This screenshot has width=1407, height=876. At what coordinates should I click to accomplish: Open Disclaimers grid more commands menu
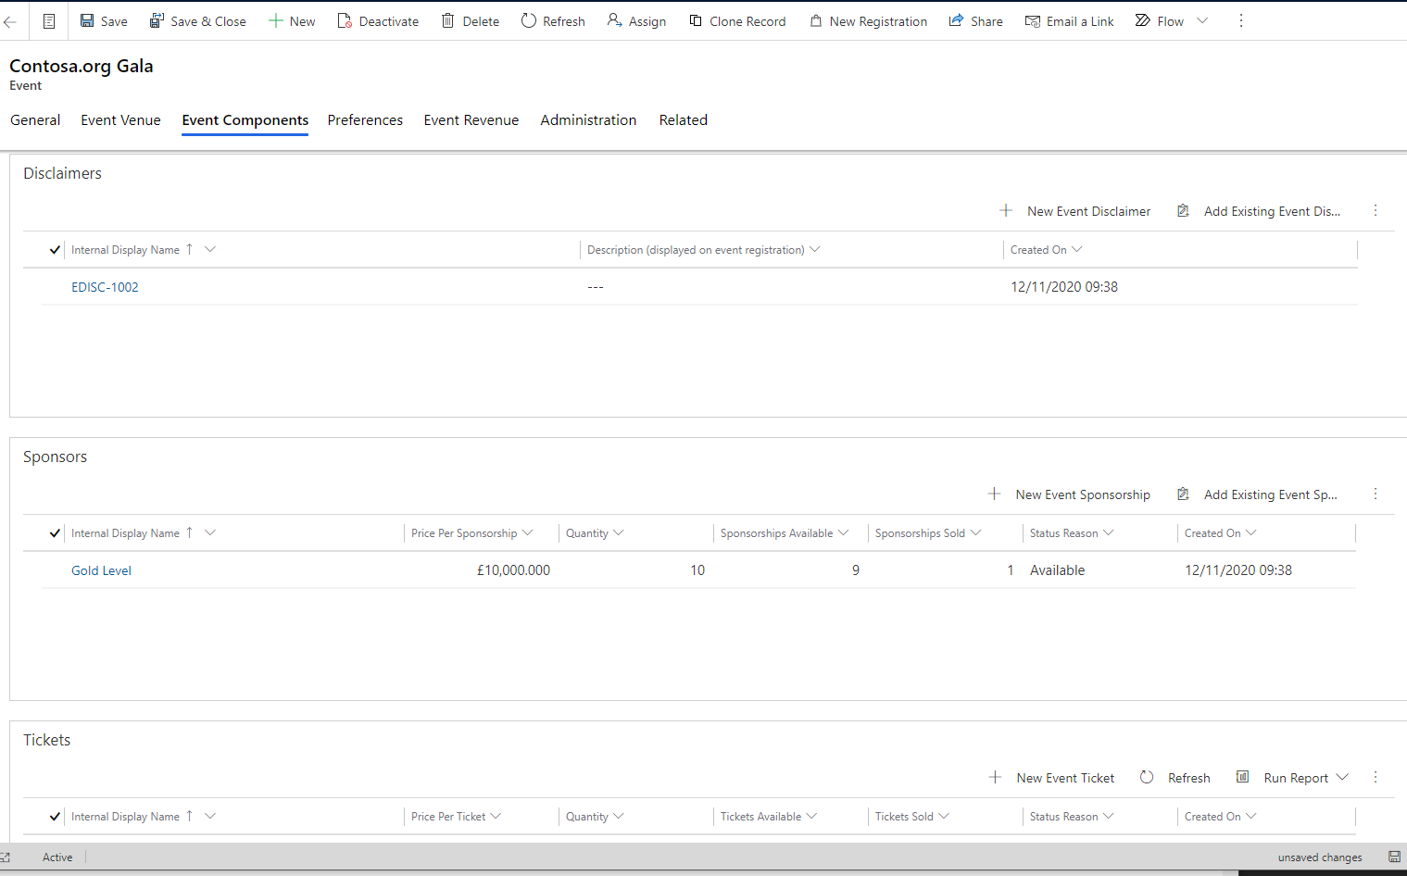click(x=1376, y=211)
